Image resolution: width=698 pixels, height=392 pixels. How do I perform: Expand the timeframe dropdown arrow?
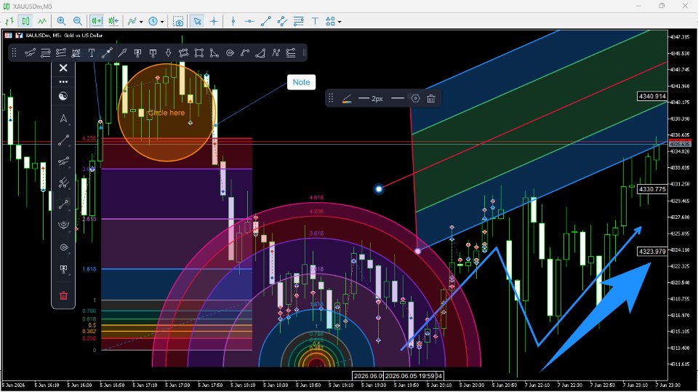(x=162, y=21)
